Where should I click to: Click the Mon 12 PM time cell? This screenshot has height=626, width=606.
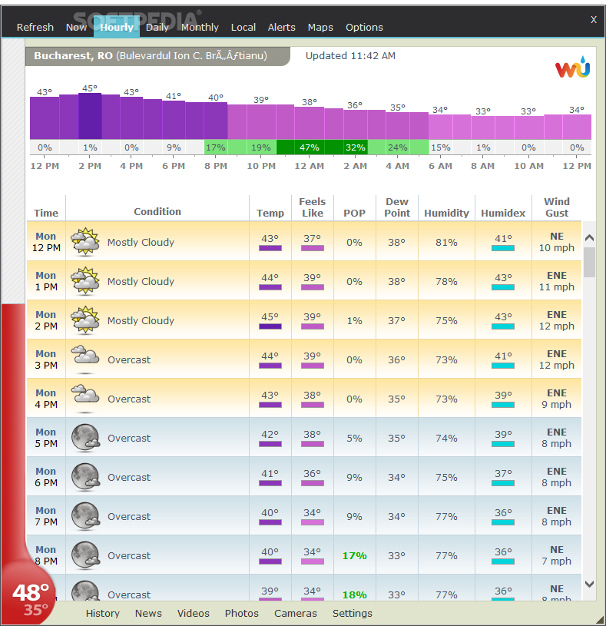tap(46, 242)
